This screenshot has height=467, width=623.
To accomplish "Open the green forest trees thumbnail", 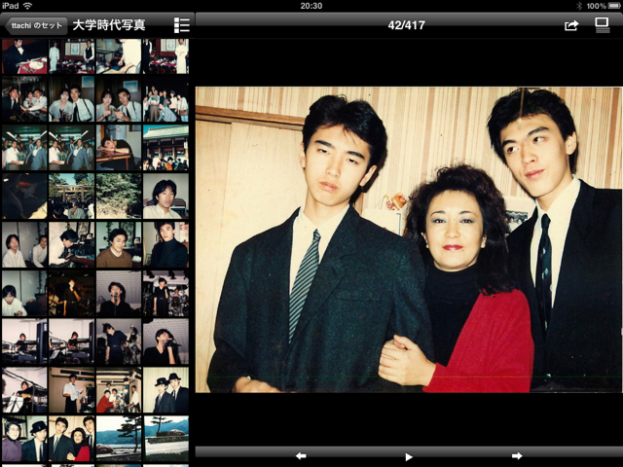I will coord(119,196).
